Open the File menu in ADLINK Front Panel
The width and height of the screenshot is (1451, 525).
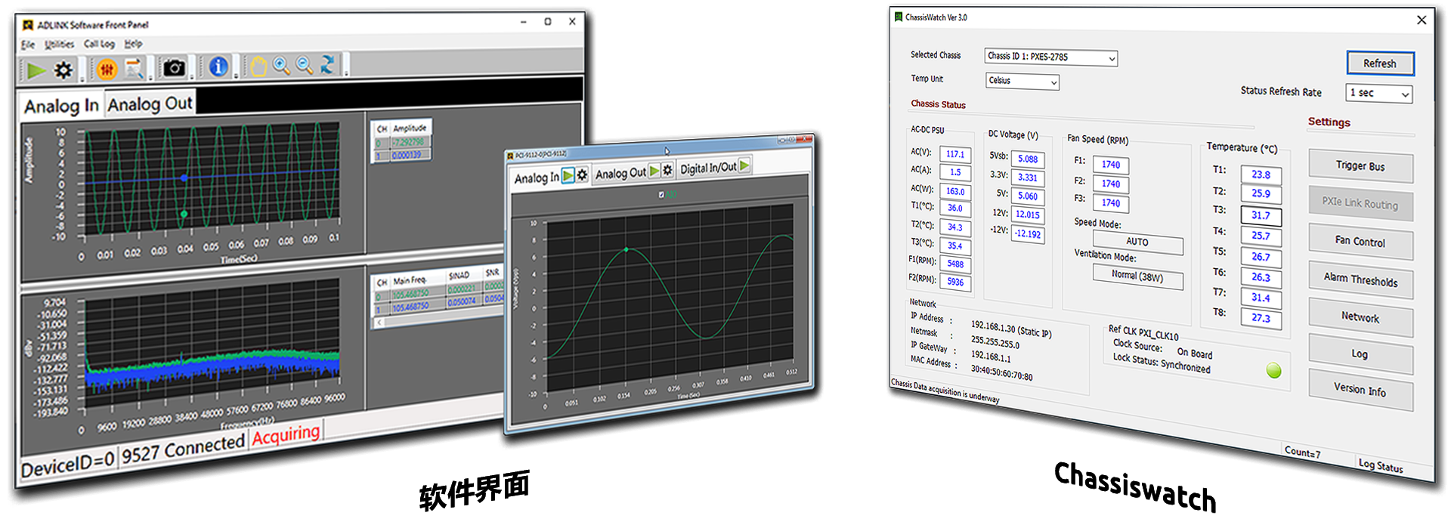pyautogui.click(x=28, y=45)
